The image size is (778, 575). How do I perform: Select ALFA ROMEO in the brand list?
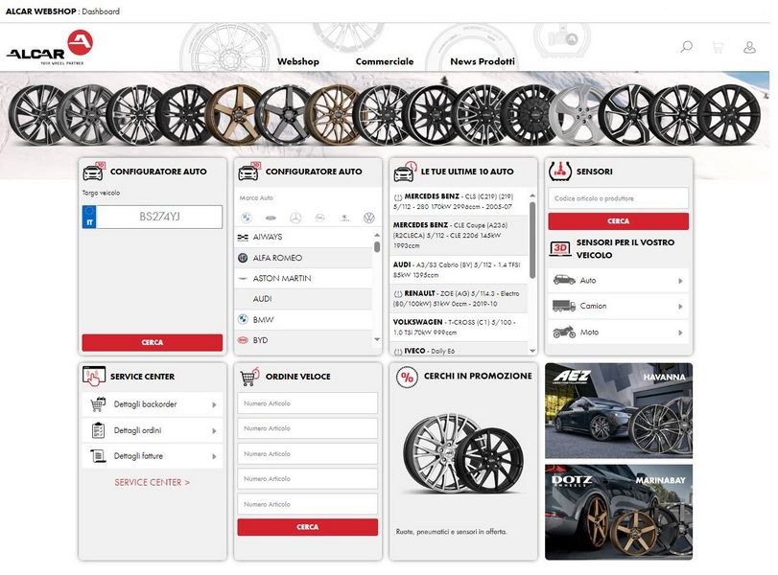tap(304, 258)
